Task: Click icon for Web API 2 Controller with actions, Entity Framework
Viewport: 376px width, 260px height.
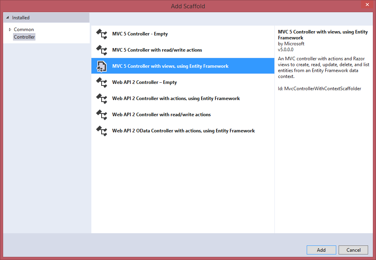Action: 102,98
